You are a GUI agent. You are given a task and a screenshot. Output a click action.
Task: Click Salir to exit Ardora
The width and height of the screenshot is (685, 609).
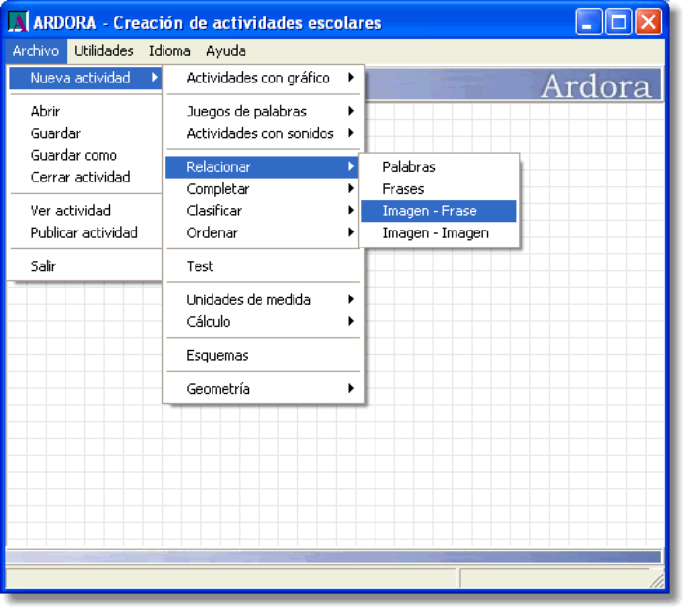(x=86, y=266)
